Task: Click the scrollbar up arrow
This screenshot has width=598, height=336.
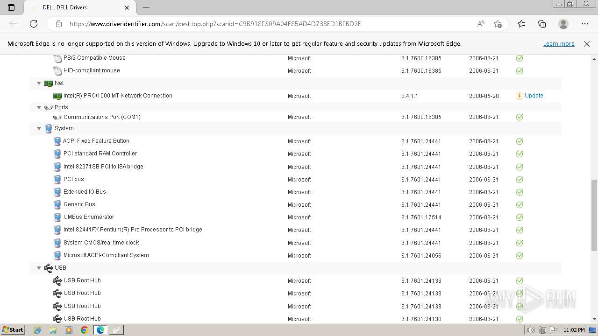Action: point(594,59)
